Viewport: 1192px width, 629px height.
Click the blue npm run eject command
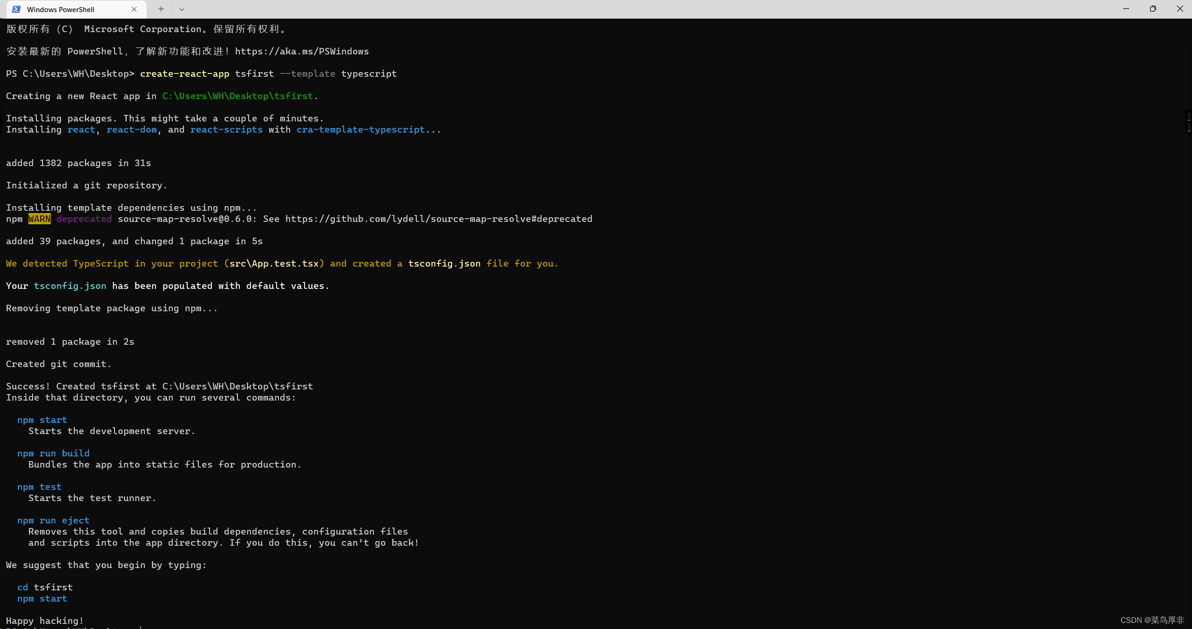pyautogui.click(x=53, y=520)
